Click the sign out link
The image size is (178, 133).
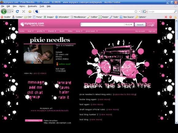point(152,31)
